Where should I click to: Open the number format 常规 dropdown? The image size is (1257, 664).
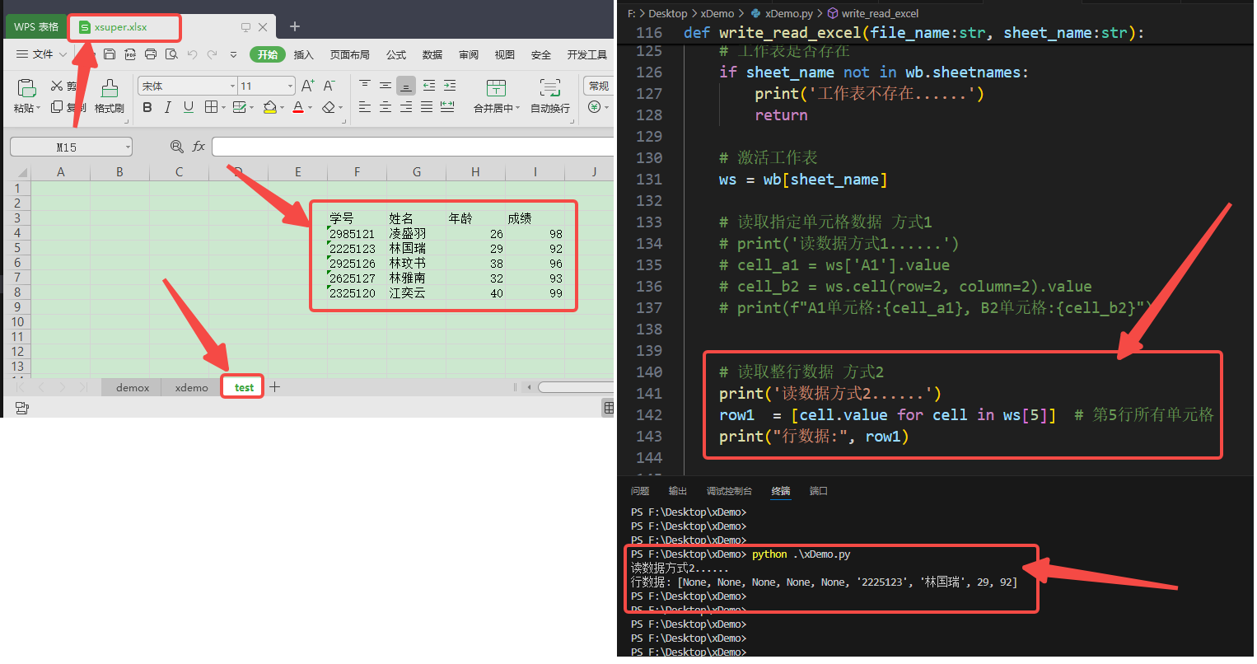point(598,86)
